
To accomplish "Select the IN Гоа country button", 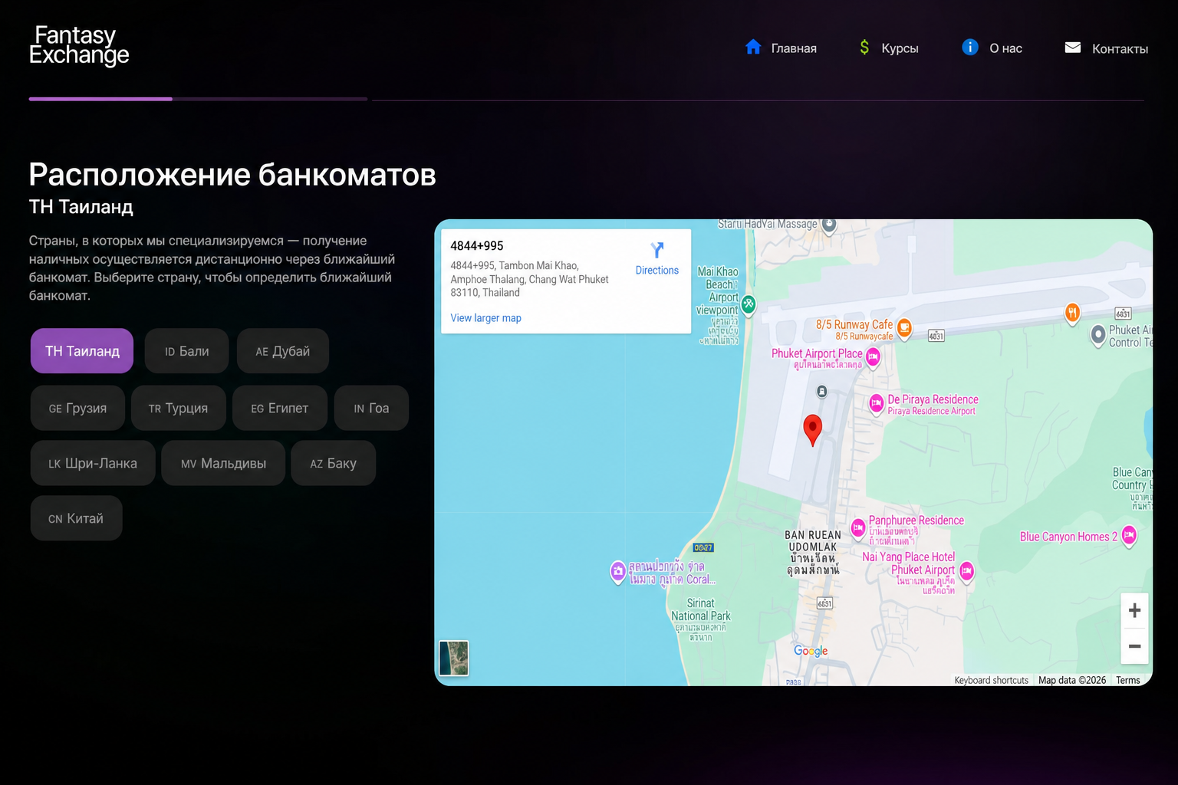I will tap(371, 408).
